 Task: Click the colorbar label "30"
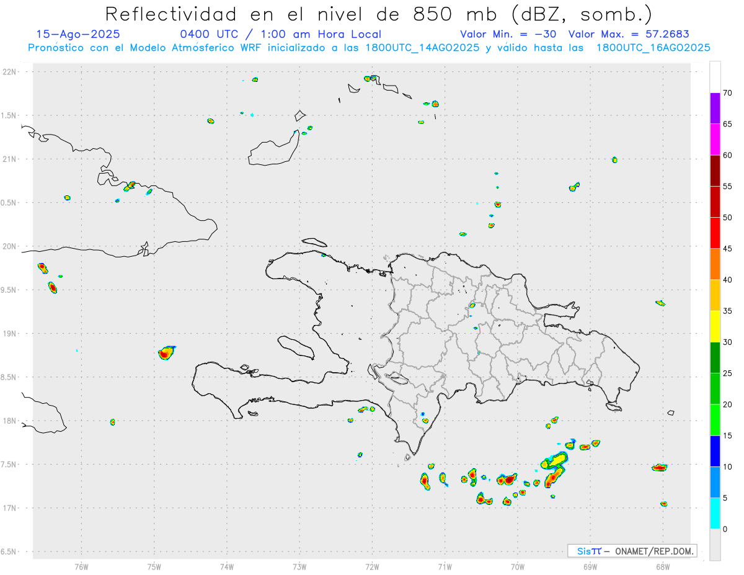click(728, 342)
